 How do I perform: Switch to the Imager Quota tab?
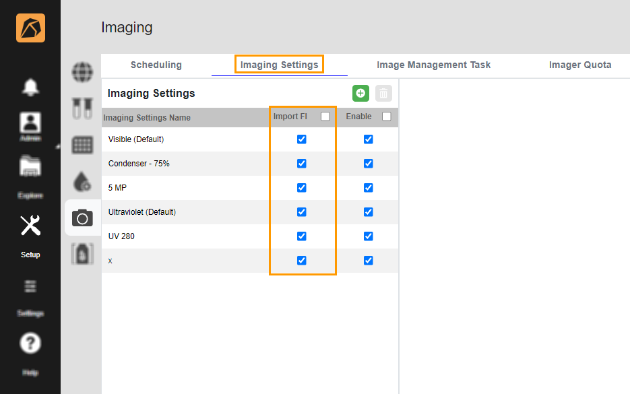point(580,65)
